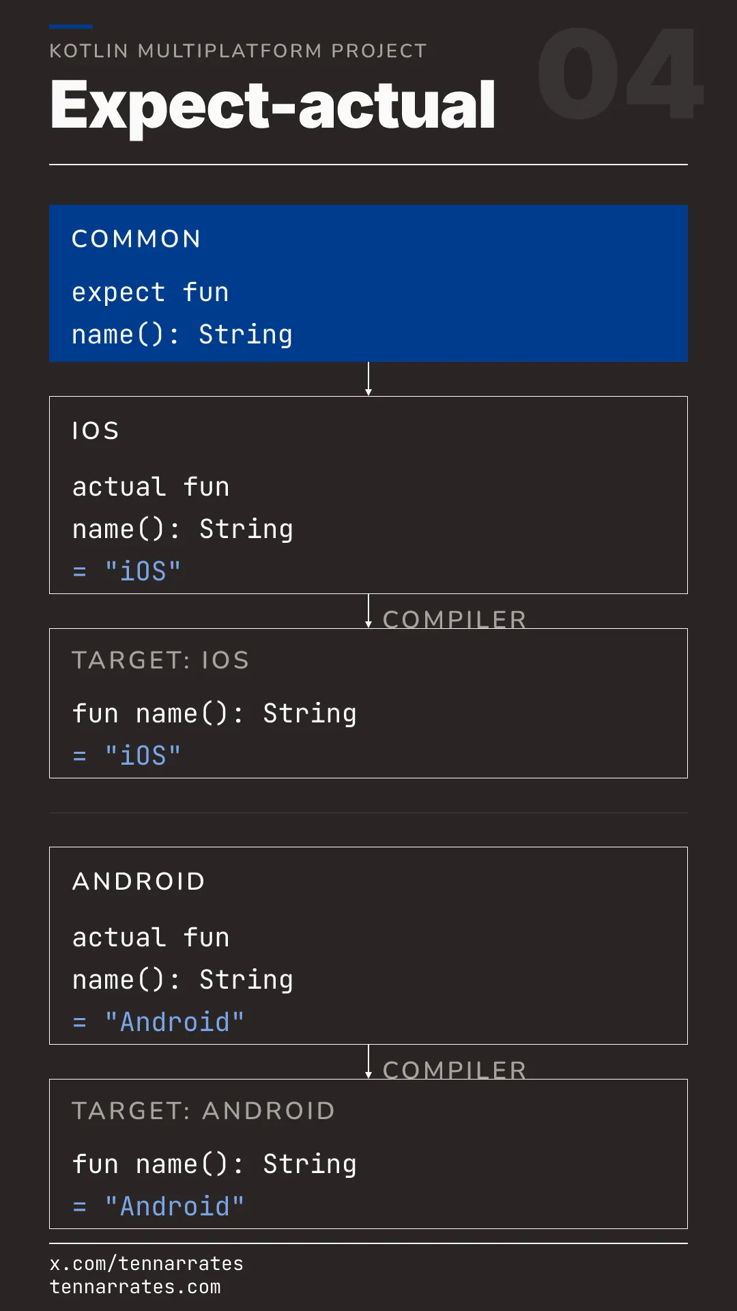737x1311 pixels.
Task: Click the TARGET: IOS heading
Action: point(160,660)
